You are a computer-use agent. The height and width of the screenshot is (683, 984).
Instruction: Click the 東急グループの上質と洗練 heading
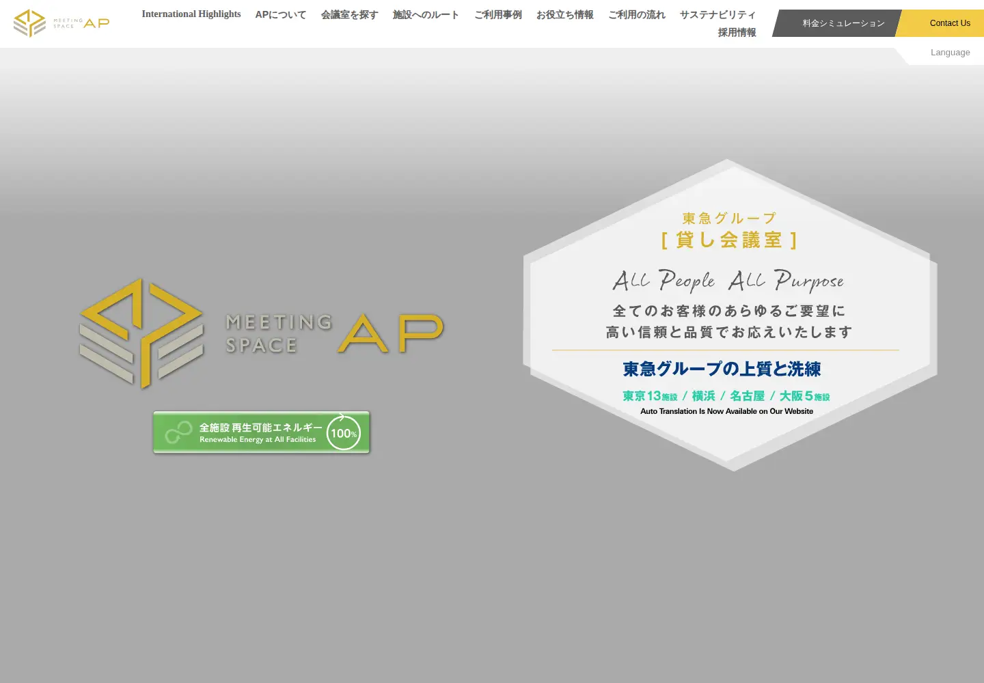(722, 369)
